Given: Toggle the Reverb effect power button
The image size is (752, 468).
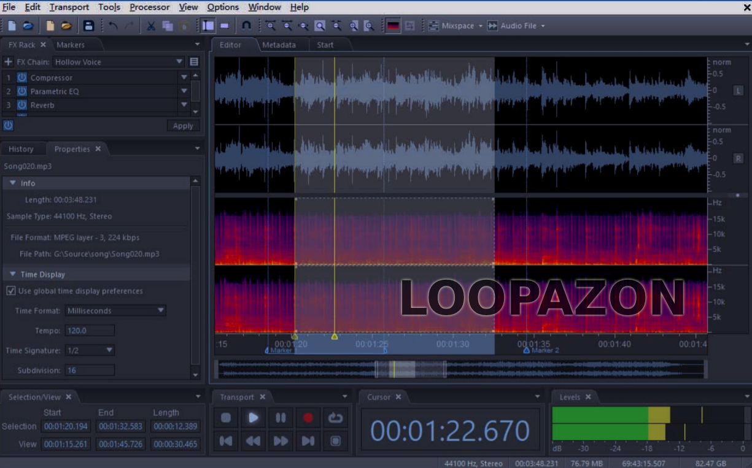Looking at the screenshot, I should point(22,105).
